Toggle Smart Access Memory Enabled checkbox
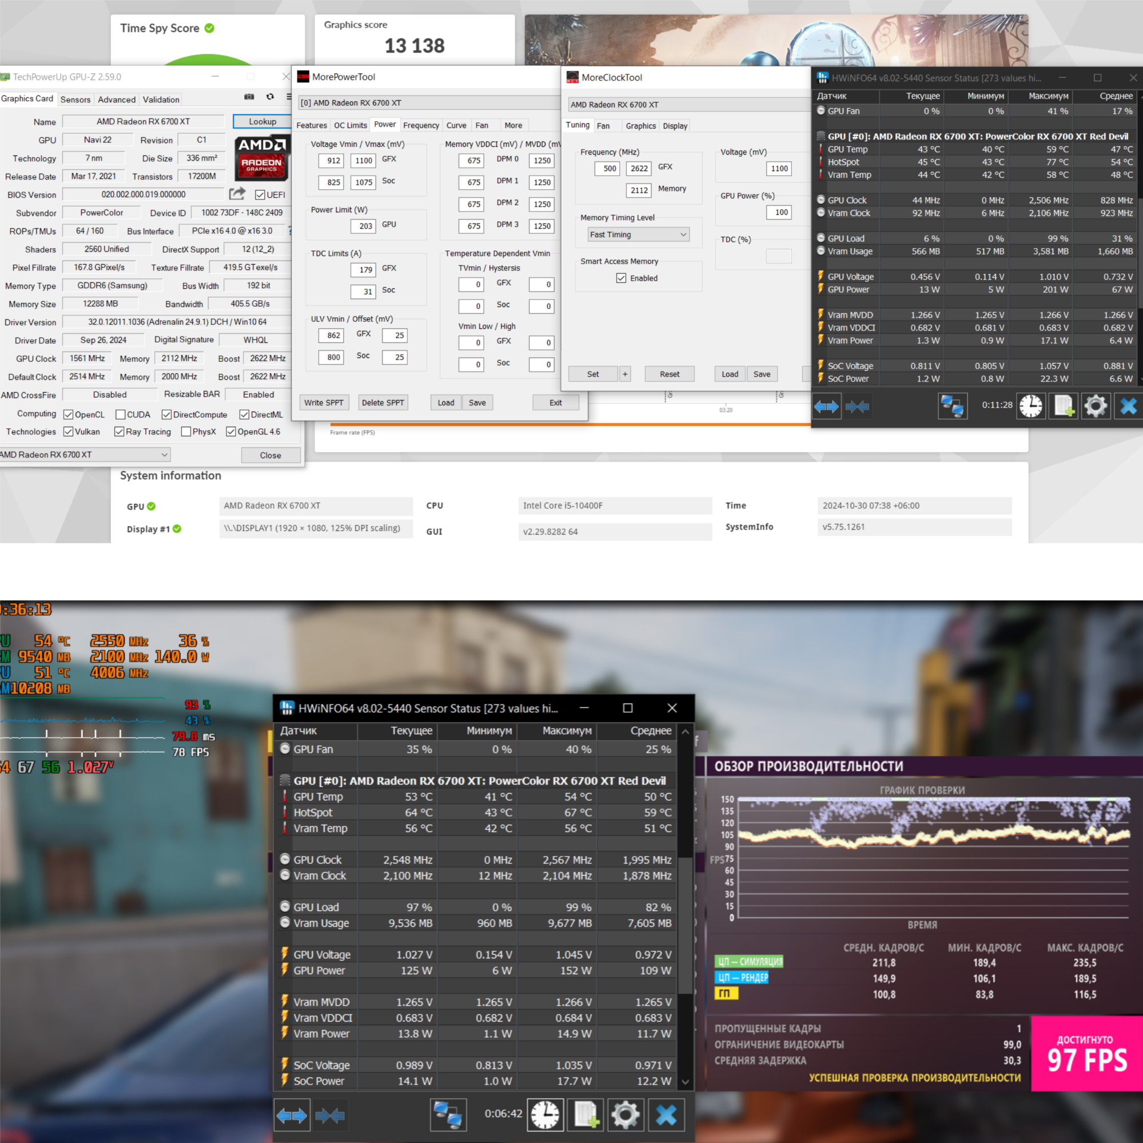1143x1143 pixels. [621, 278]
